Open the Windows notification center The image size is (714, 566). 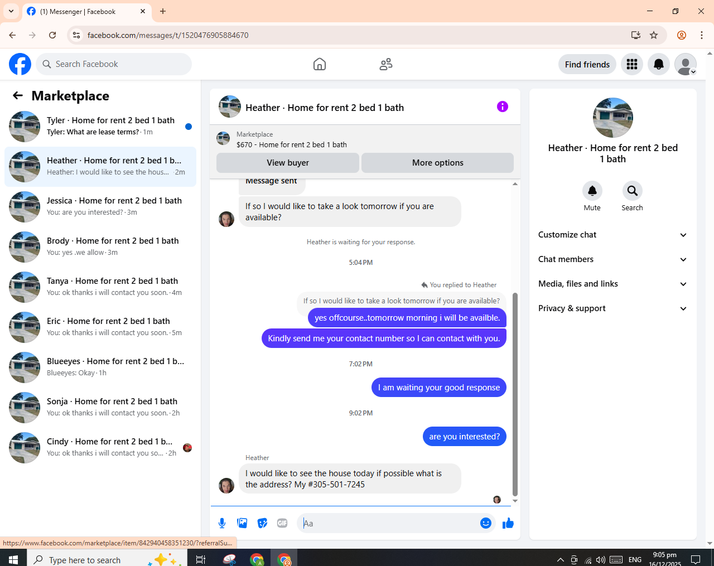(696, 559)
